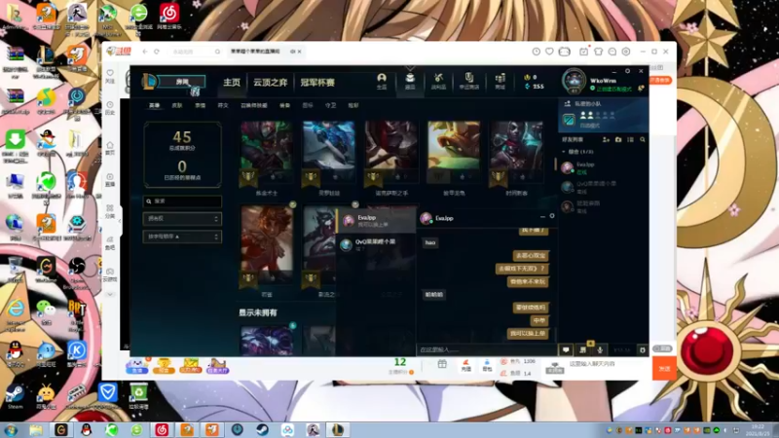The width and height of the screenshot is (779, 438).
Task: Collapse the friends group expander arrow
Action: tap(564, 152)
